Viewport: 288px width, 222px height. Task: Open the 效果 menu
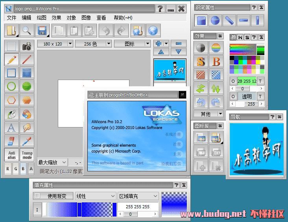click(56, 18)
